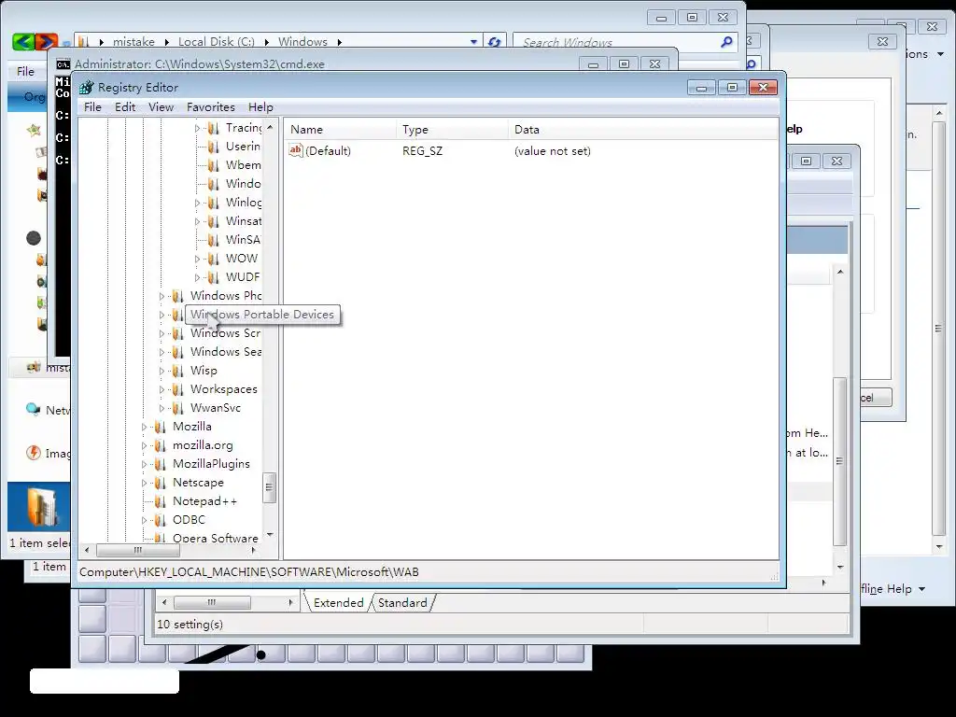Select the Userinit key folder icon

tap(214, 147)
